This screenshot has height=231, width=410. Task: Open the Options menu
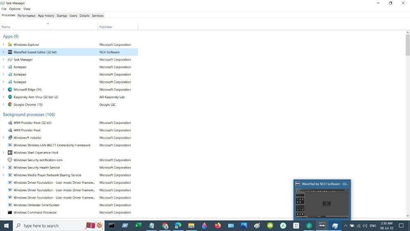pyautogui.click(x=15, y=9)
